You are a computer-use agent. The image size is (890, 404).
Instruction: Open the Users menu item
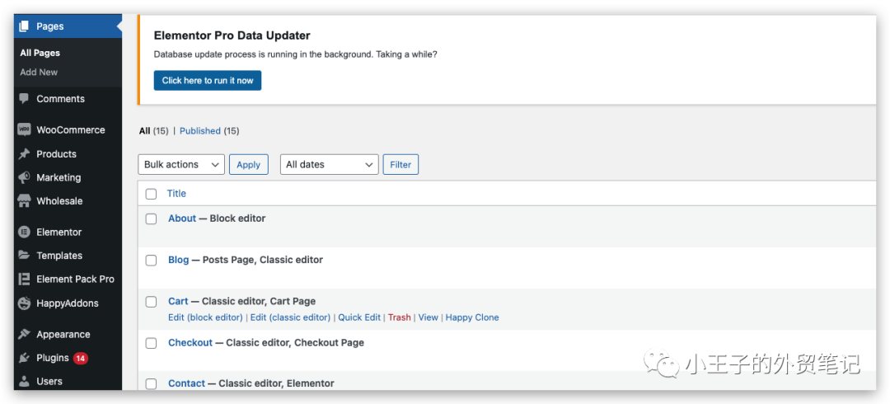[x=49, y=381]
